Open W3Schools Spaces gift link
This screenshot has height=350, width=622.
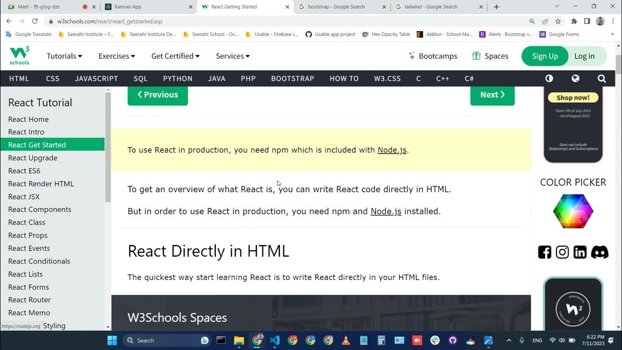(x=490, y=56)
